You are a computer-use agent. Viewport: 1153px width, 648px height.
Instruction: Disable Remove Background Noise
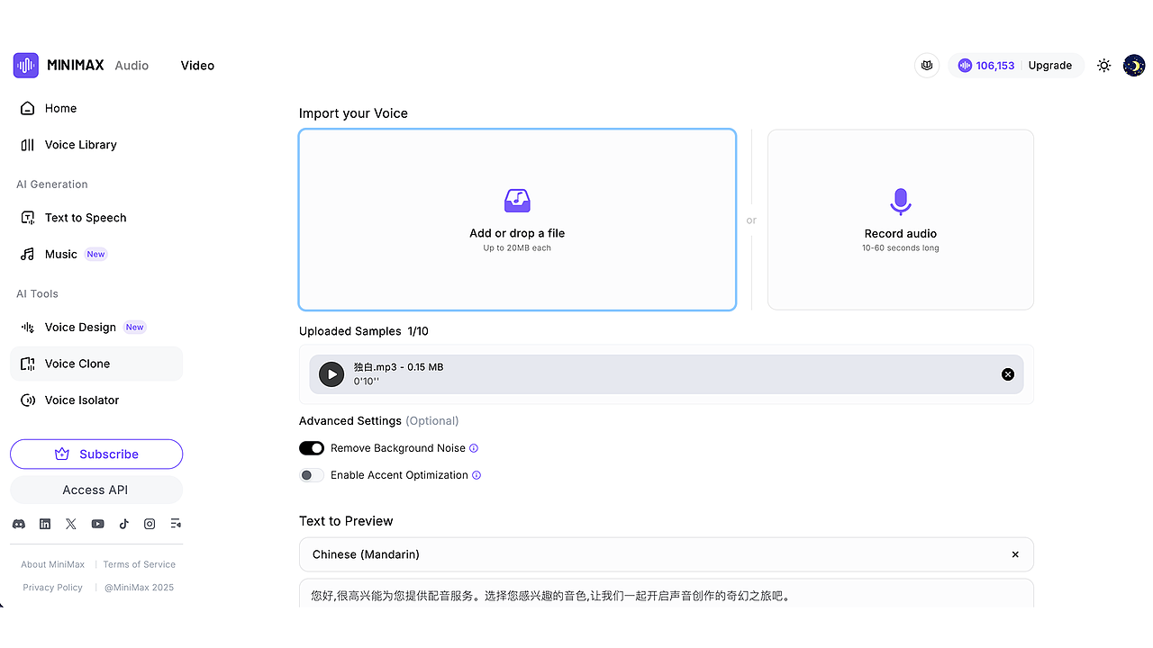311,447
